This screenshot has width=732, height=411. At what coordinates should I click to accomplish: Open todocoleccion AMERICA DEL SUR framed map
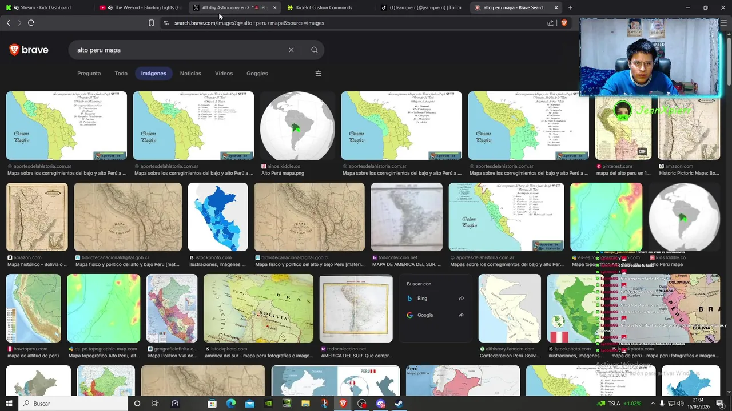[356, 308]
